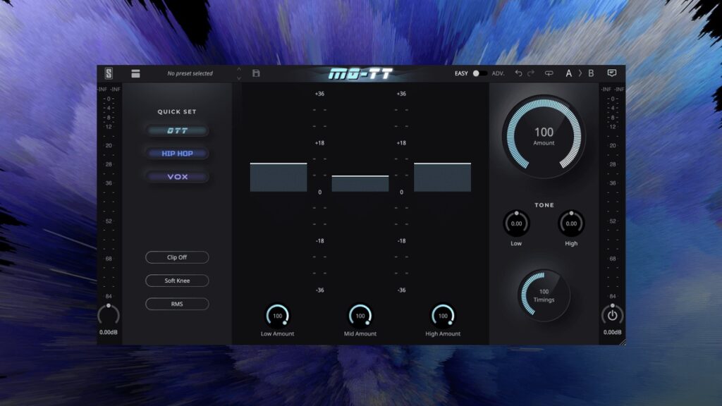Screen dimensions: 722x406
Task: Apply the OTT quick set
Action: tap(177, 130)
